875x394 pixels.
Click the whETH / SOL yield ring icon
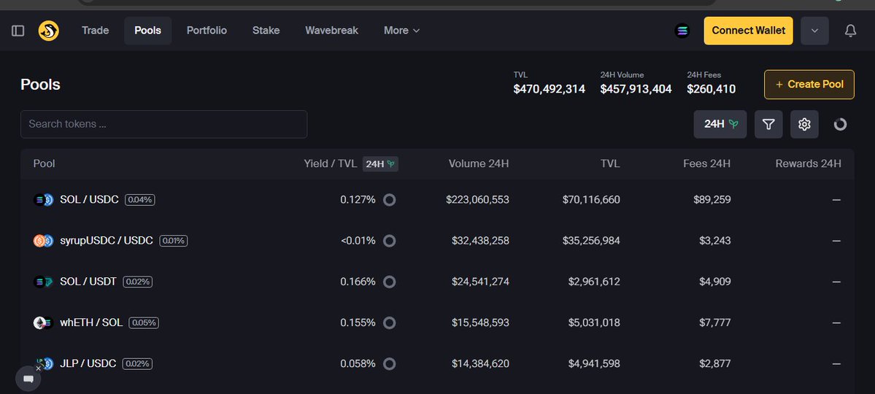390,322
